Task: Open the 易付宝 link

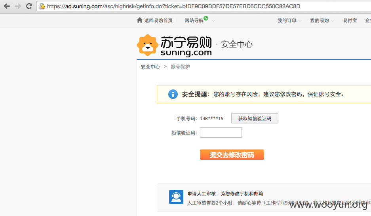Action: point(350,21)
